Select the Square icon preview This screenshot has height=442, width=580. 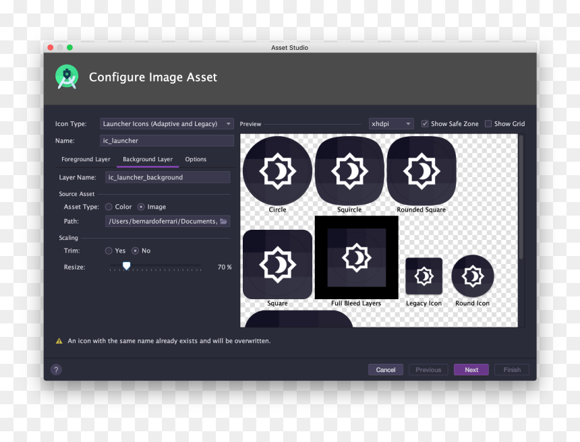click(x=277, y=264)
